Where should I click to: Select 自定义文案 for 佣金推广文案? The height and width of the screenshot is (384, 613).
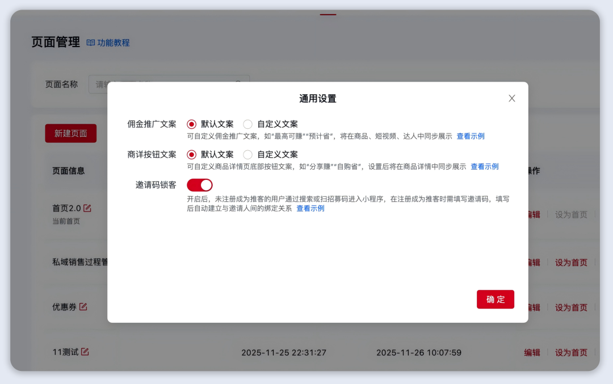(x=247, y=124)
